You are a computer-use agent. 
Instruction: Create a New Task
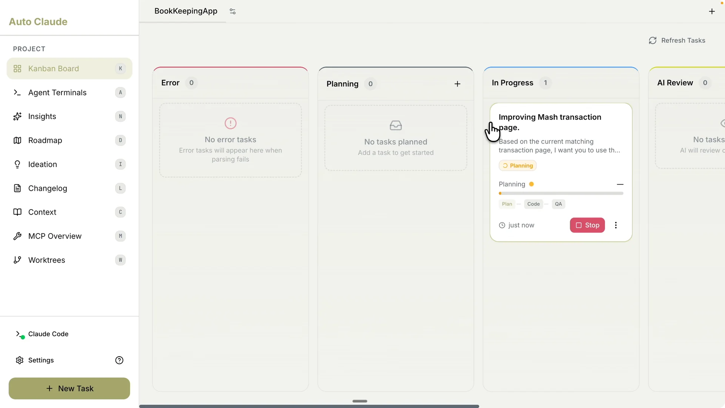pyautogui.click(x=69, y=388)
